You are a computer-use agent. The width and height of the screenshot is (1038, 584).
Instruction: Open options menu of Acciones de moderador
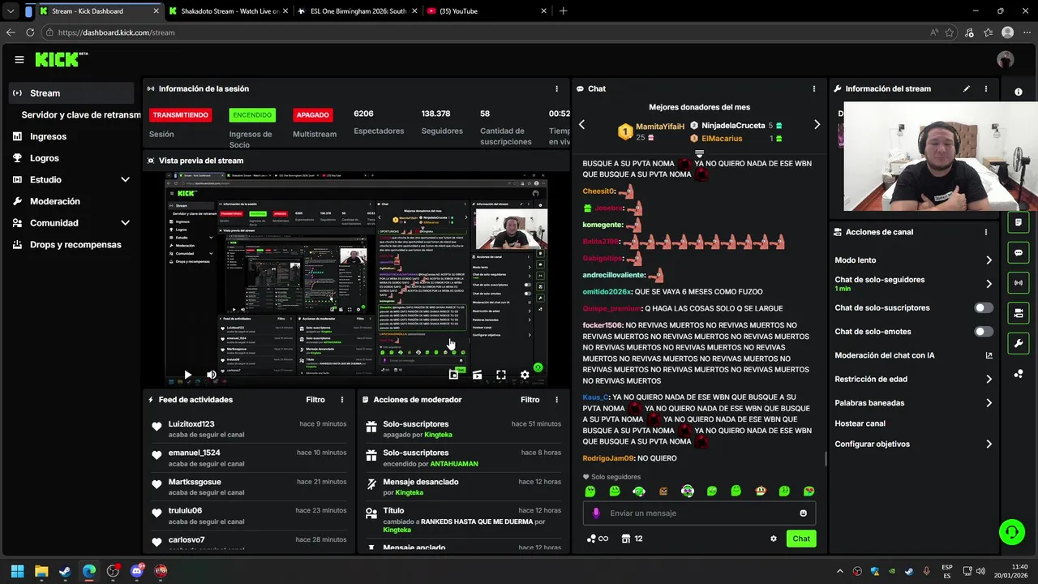pyautogui.click(x=556, y=400)
